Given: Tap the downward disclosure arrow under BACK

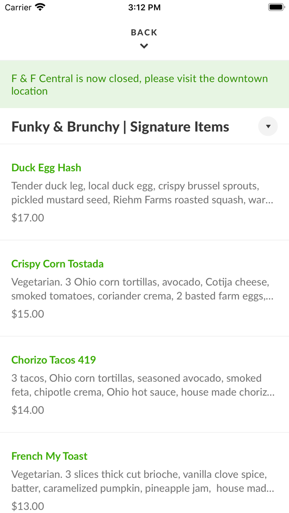Looking at the screenshot, I should coord(144,46).
